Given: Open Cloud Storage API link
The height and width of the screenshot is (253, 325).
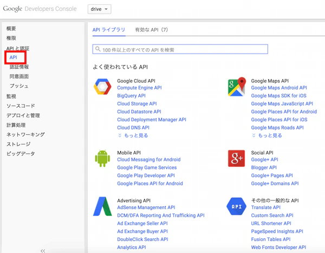Looking at the screenshot, I should coord(137,103).
